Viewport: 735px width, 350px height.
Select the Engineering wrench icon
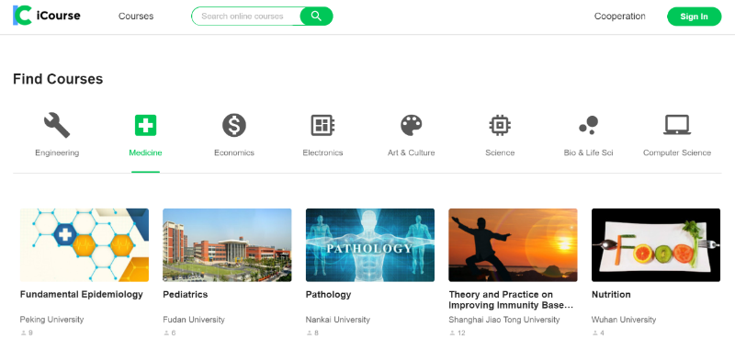pyautogui.click(x=57, y=125)
